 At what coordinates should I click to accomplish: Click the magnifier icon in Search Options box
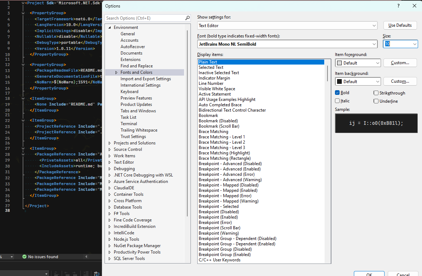click(187, 18)
